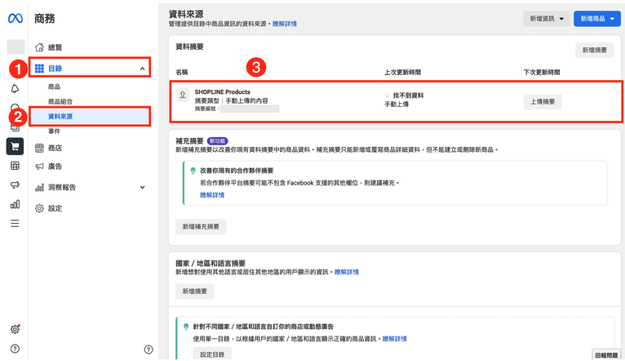Click 新增摘要 button in 資料摘要 card

point(594,51)
